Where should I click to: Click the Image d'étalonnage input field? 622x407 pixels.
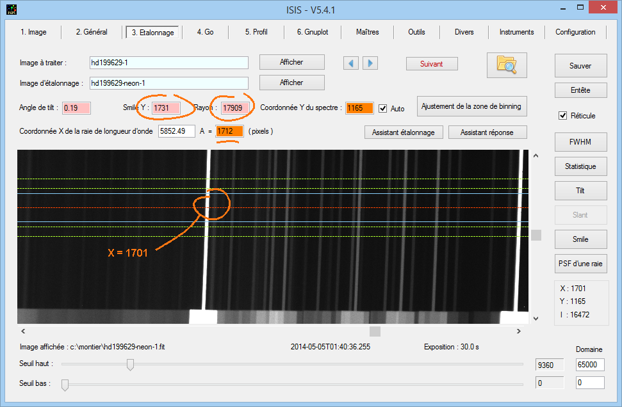(169, 83)
